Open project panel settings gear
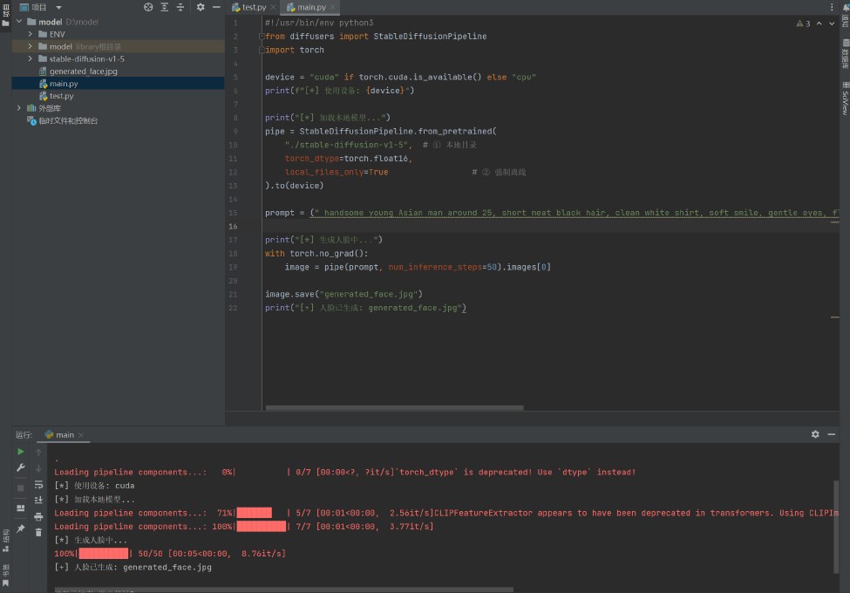Screen dimensions: 850x593 click(x=201, y=7)
